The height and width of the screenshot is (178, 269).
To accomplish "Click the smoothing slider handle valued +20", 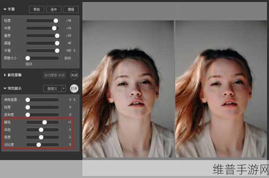I will [x=57, y=36].
